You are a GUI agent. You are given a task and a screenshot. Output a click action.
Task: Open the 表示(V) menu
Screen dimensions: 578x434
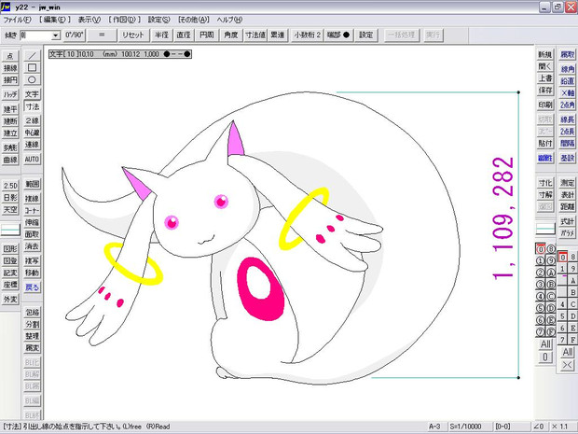pyautogui.click(x=89, y=20)
